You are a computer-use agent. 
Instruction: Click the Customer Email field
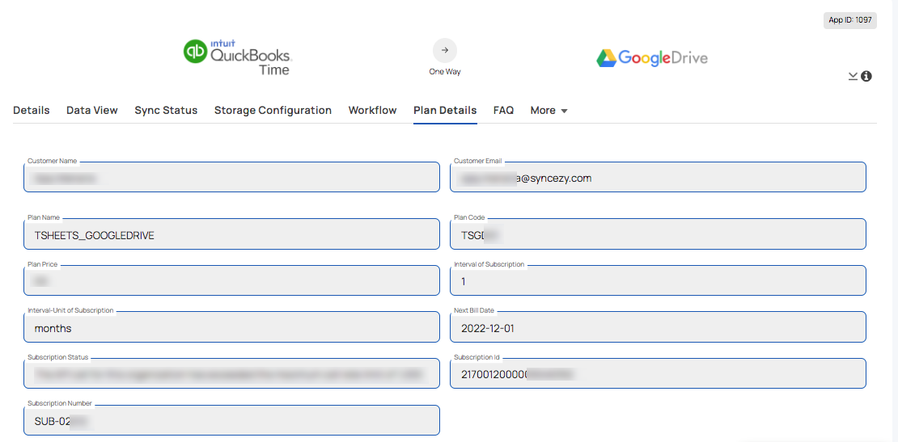(658, 177)
